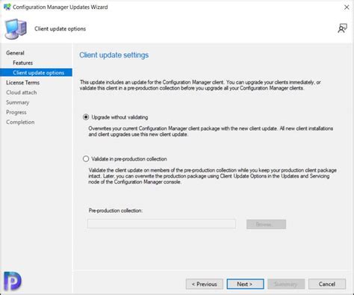The image size is (354, 295).
Task: Click the Pre-production collection text field
Action: click(x=161, y=224)
